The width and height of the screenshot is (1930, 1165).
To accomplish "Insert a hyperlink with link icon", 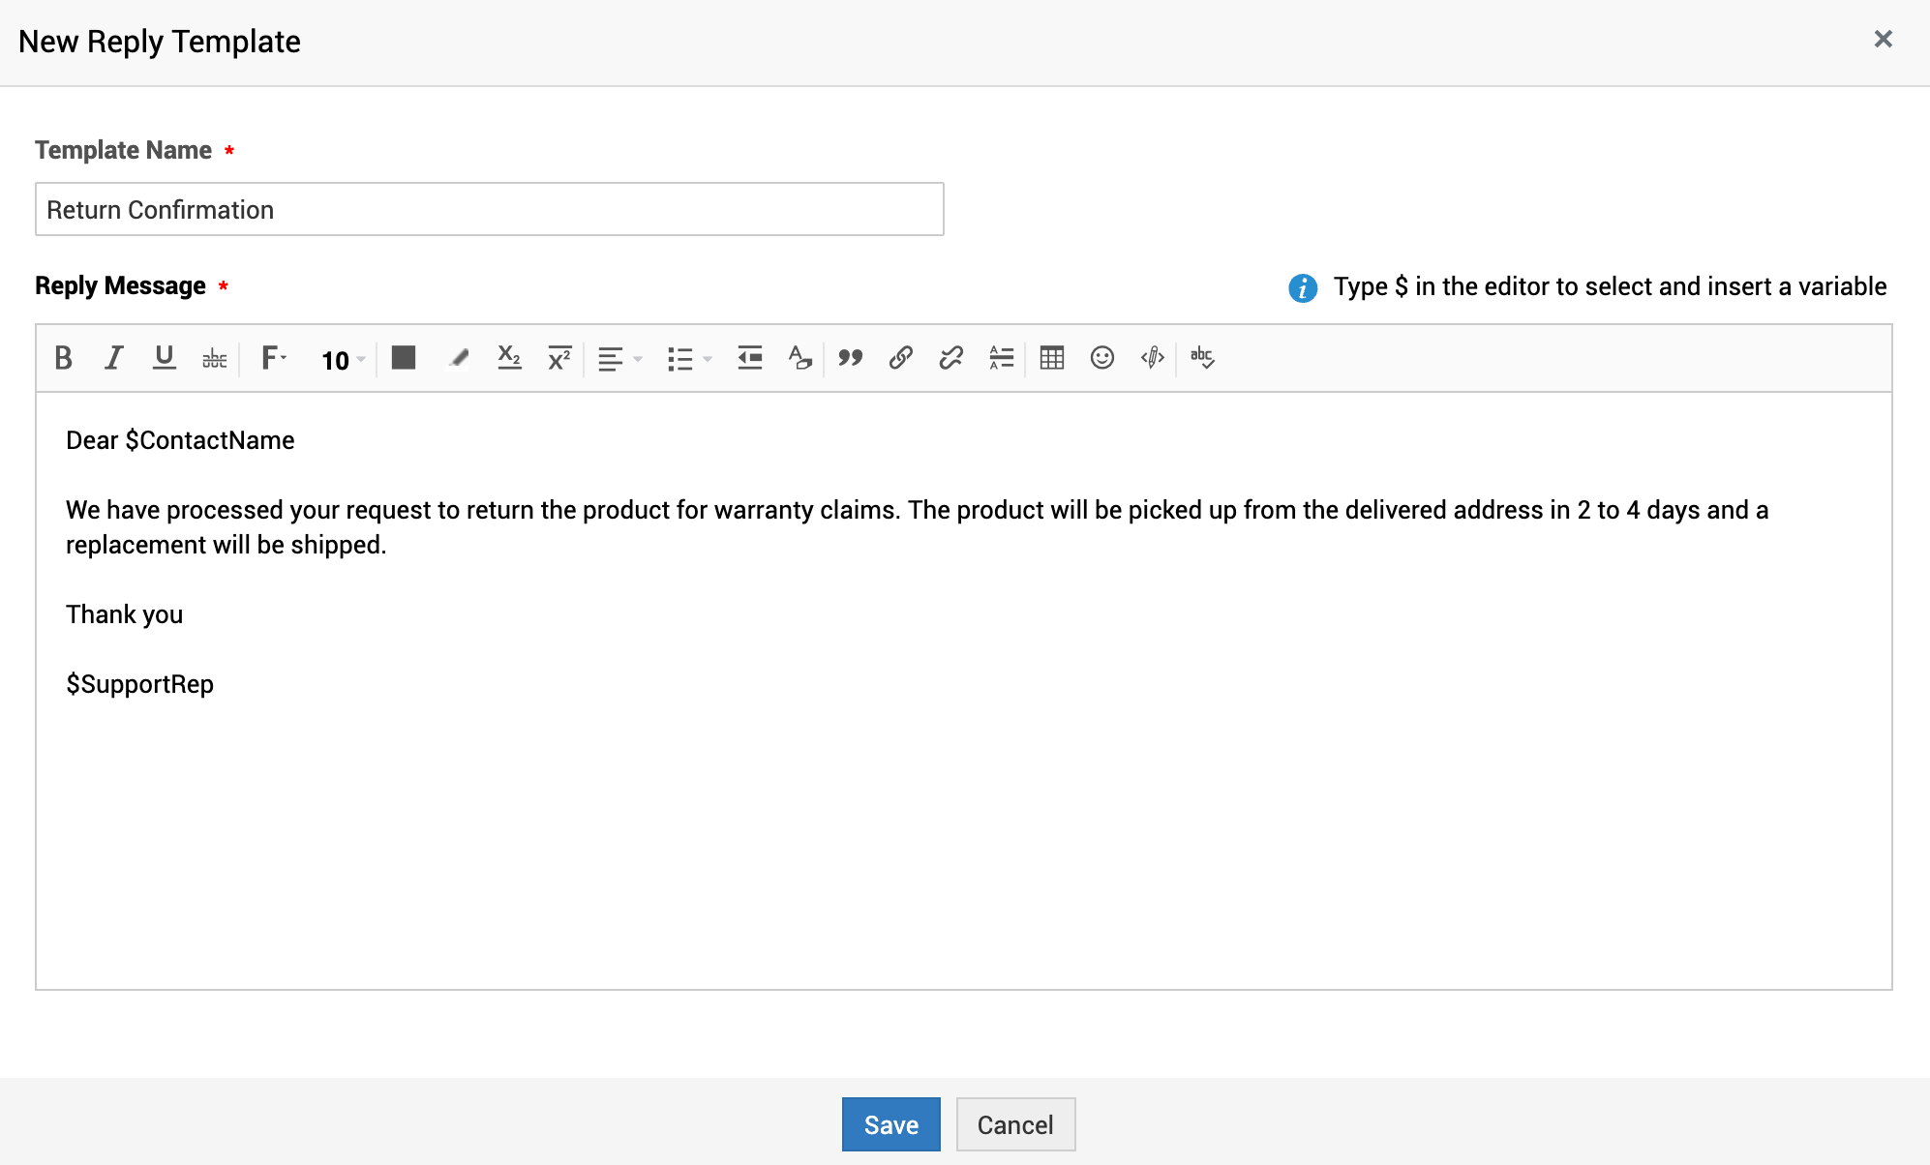I will point(901,358).
